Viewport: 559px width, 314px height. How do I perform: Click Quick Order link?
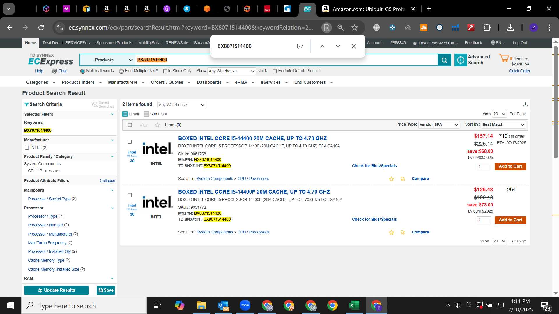tap(519, 71)
